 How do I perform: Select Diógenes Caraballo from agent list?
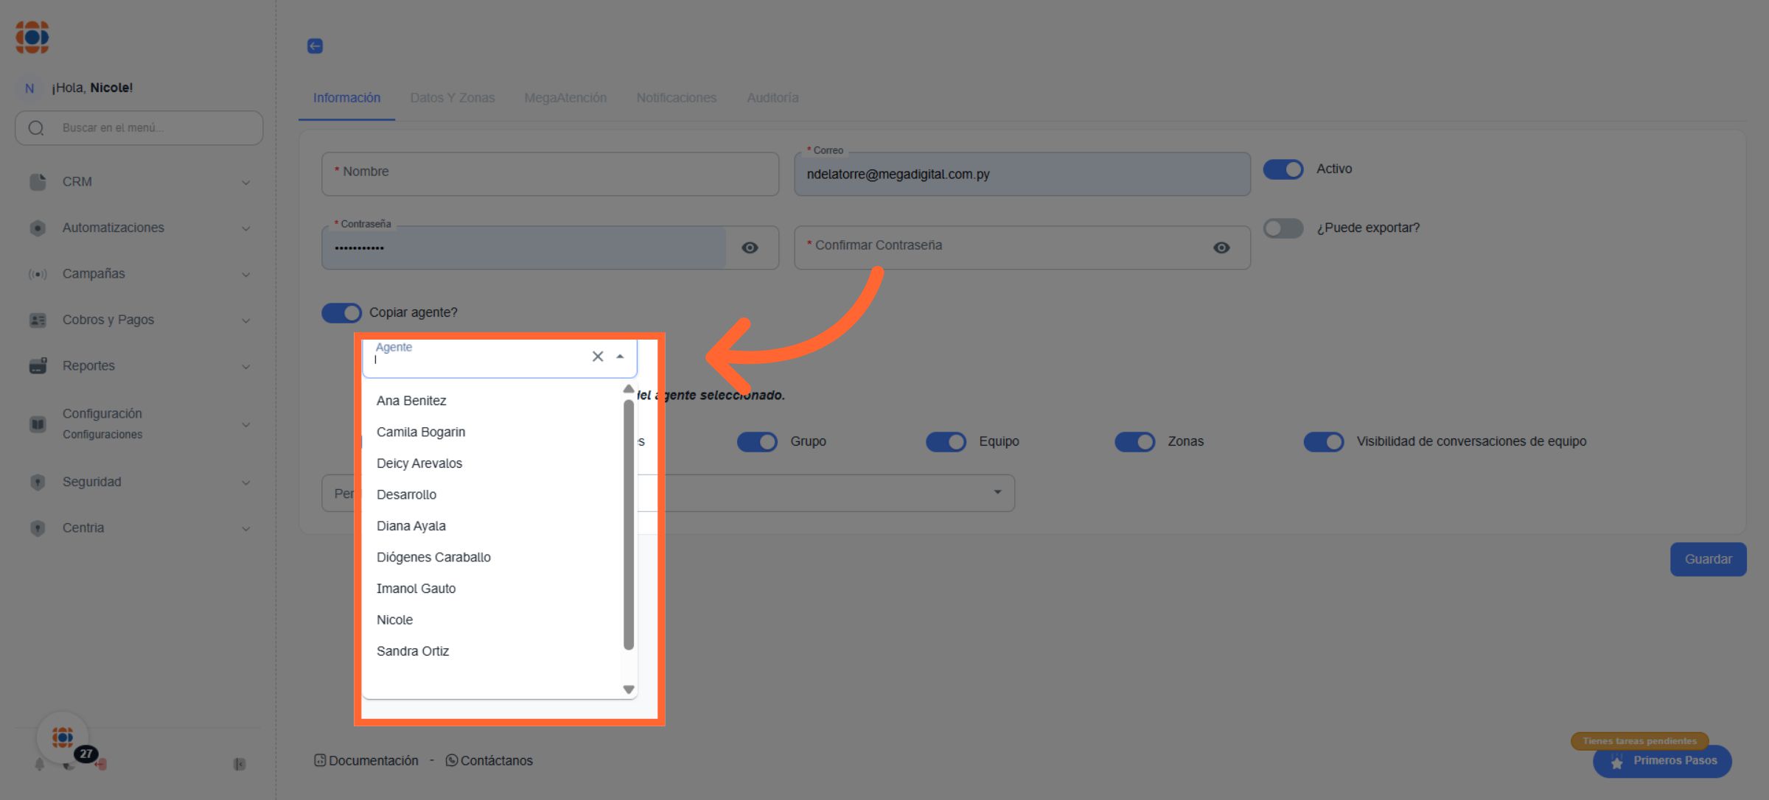433,558
